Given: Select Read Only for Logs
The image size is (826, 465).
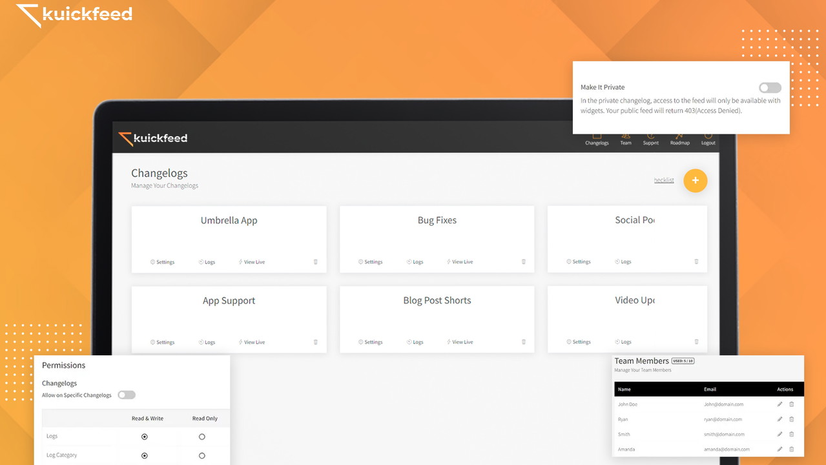Looking at the screenshot, I should 202,437.
